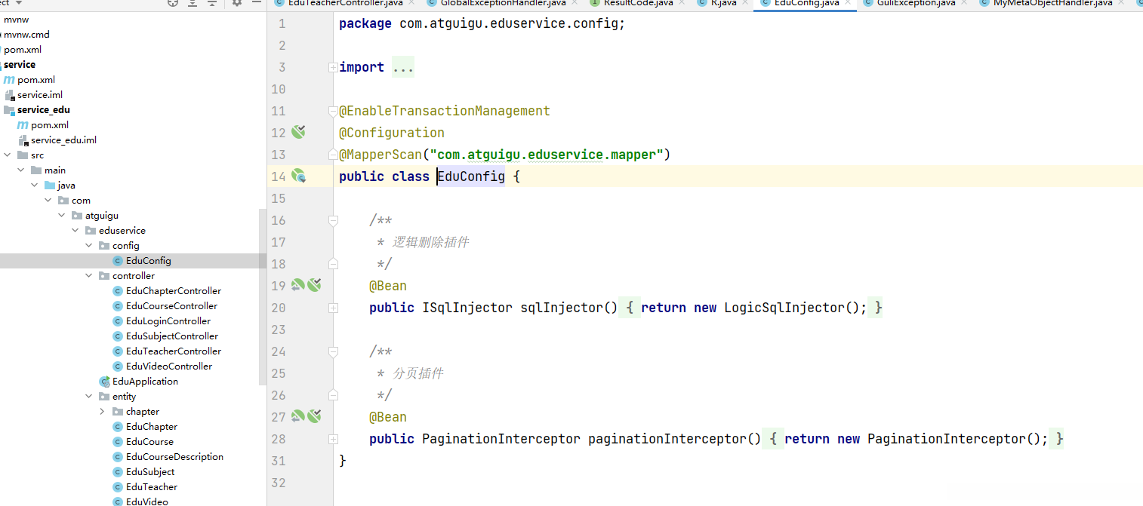The image size is (1143, 506).
Task: Select EduConfig class in project tree
Action: click(x=148, y=261)
